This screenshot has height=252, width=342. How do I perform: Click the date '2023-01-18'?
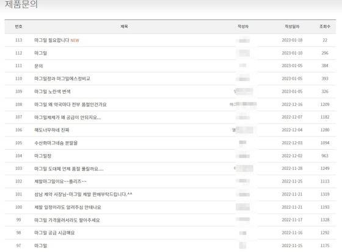(292, 40)
